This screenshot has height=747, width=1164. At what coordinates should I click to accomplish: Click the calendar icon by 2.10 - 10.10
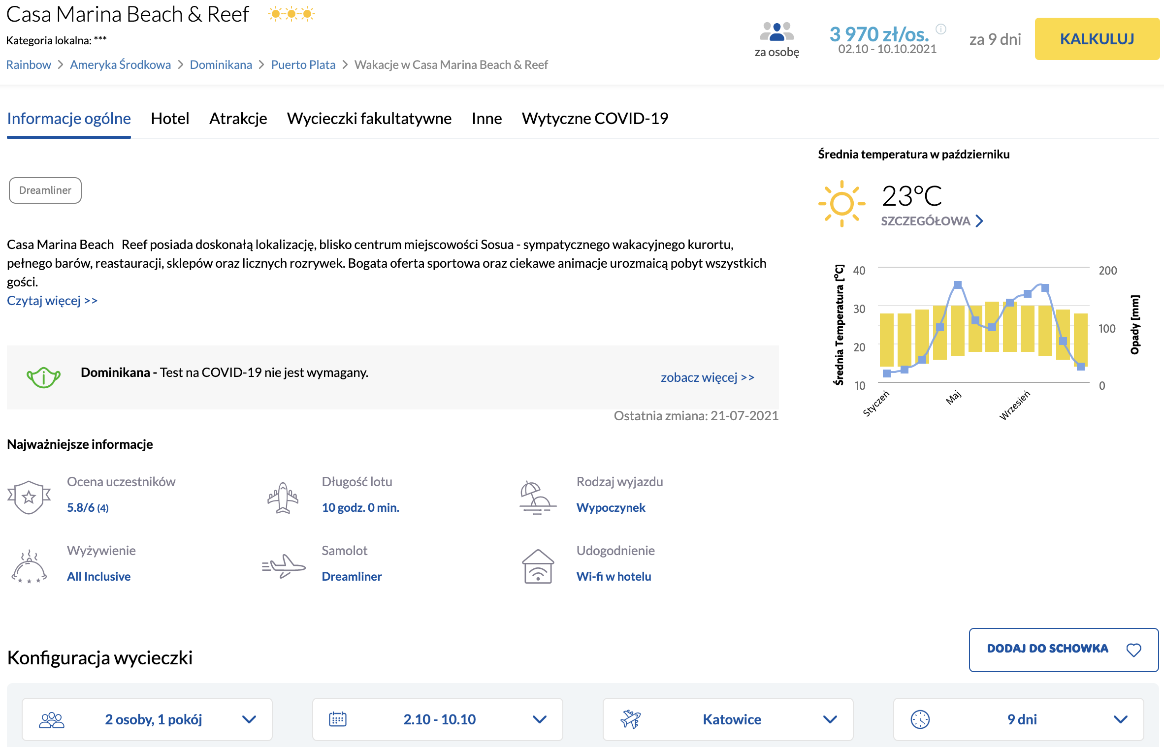click(x=338, y=719)
